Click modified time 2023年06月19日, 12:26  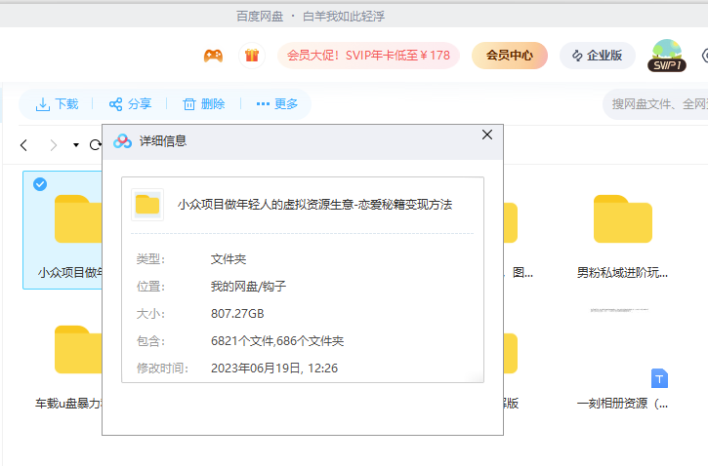coord(274,369)
